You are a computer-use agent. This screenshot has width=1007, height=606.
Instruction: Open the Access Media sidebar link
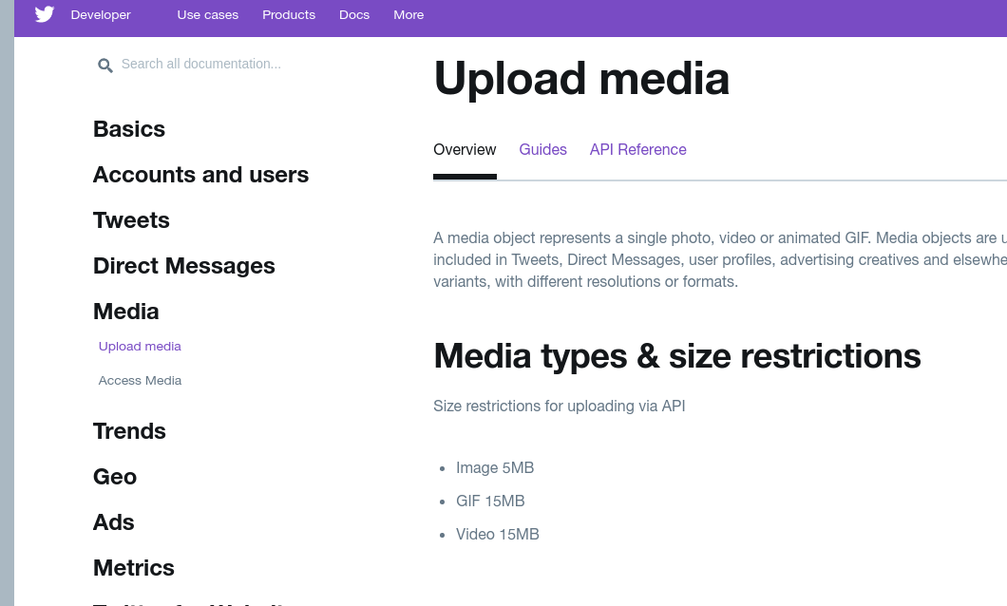[140, 381]
